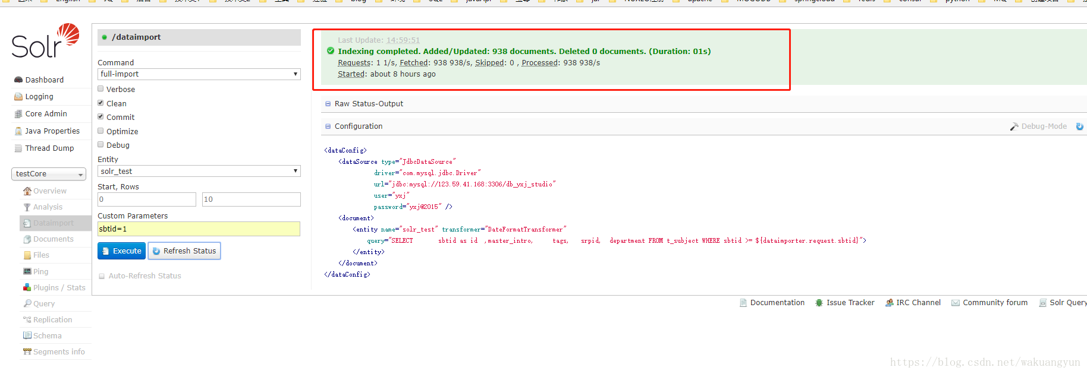1087x374 pixels.
Task: Go to Dashboard page
Action: point(45,80)
